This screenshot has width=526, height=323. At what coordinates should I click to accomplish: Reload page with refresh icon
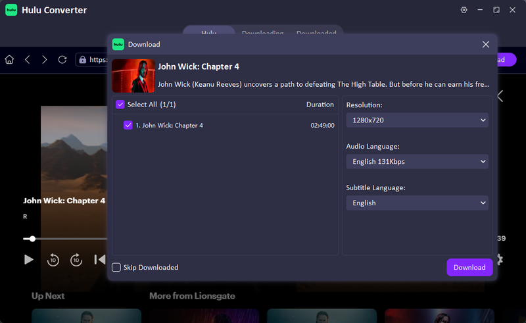click(62, 60)
